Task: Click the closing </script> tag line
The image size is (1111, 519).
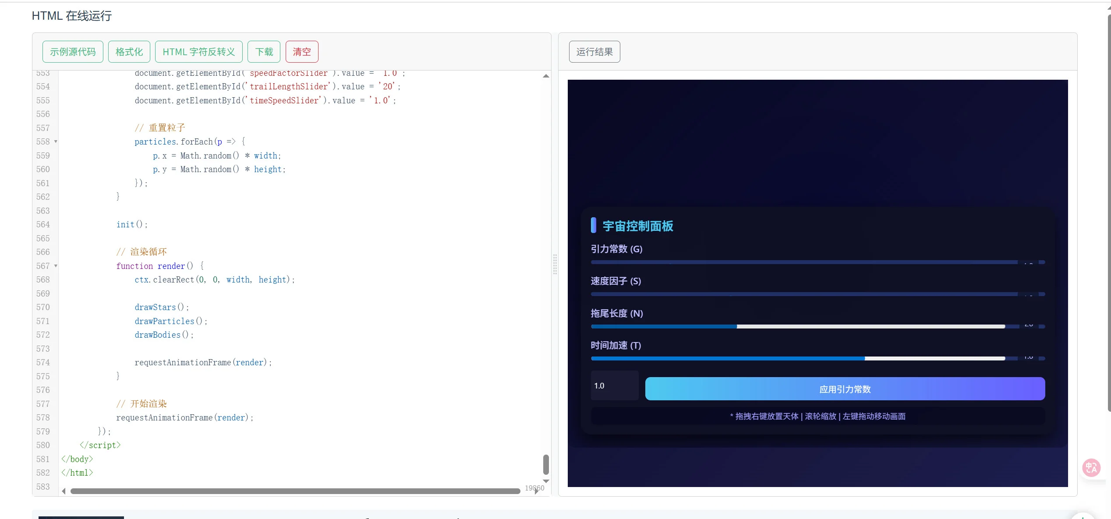Action: (x=100, y=445)
